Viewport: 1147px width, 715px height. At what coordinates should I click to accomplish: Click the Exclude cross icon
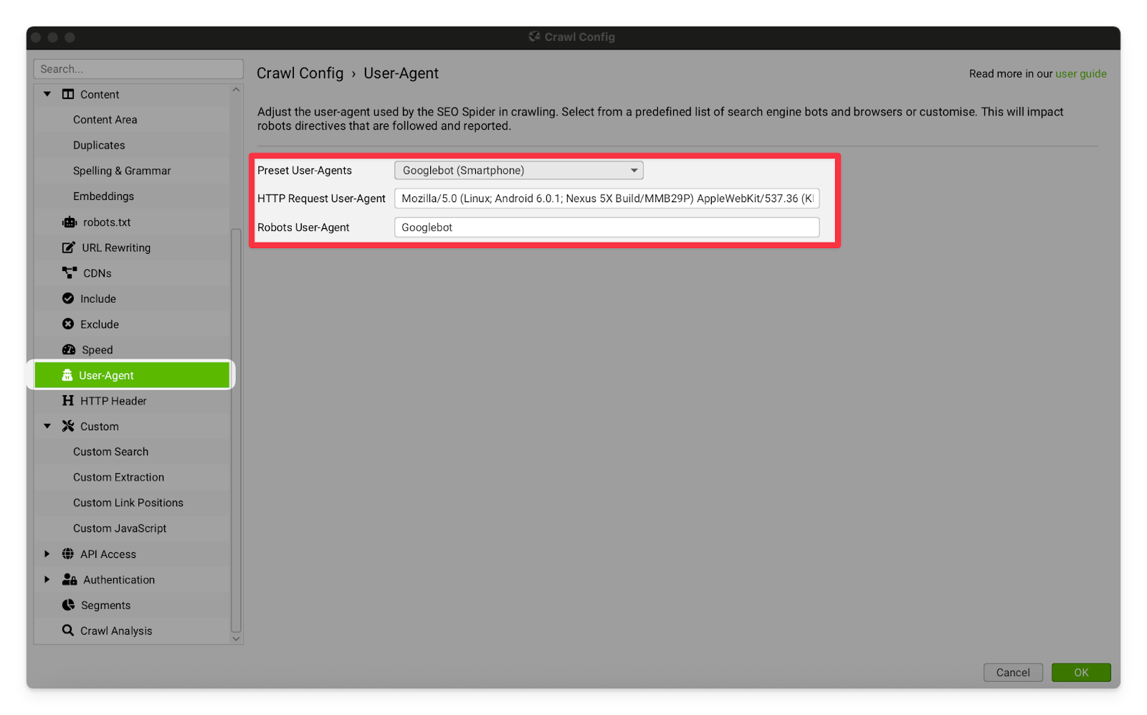[68, 324]
